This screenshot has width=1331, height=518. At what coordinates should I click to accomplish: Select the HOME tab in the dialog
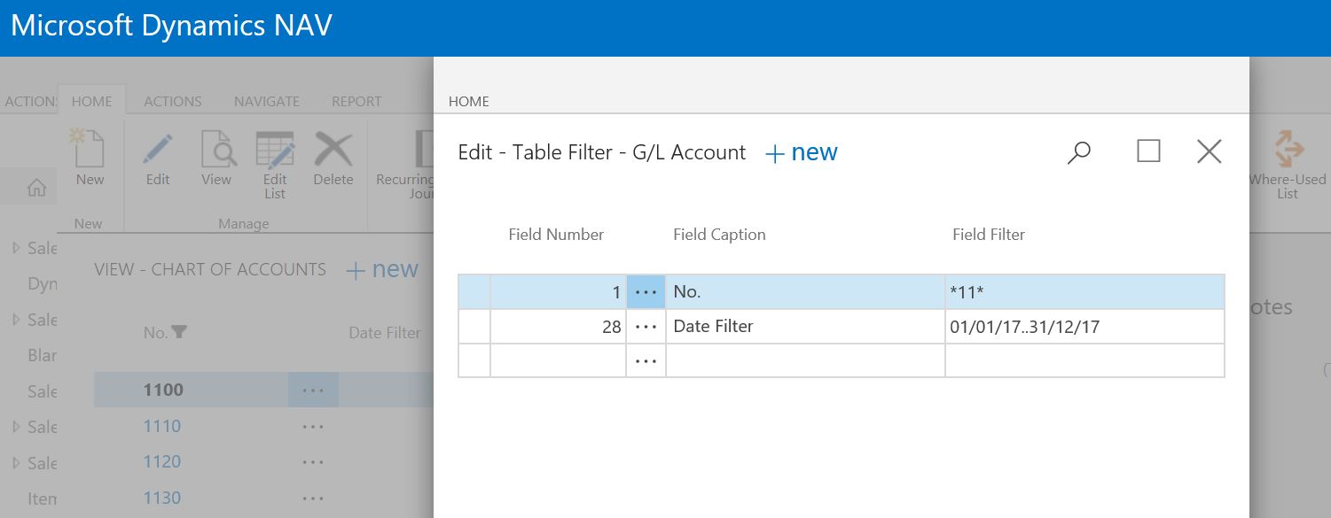pyautogui.click(x=469, y=101)
